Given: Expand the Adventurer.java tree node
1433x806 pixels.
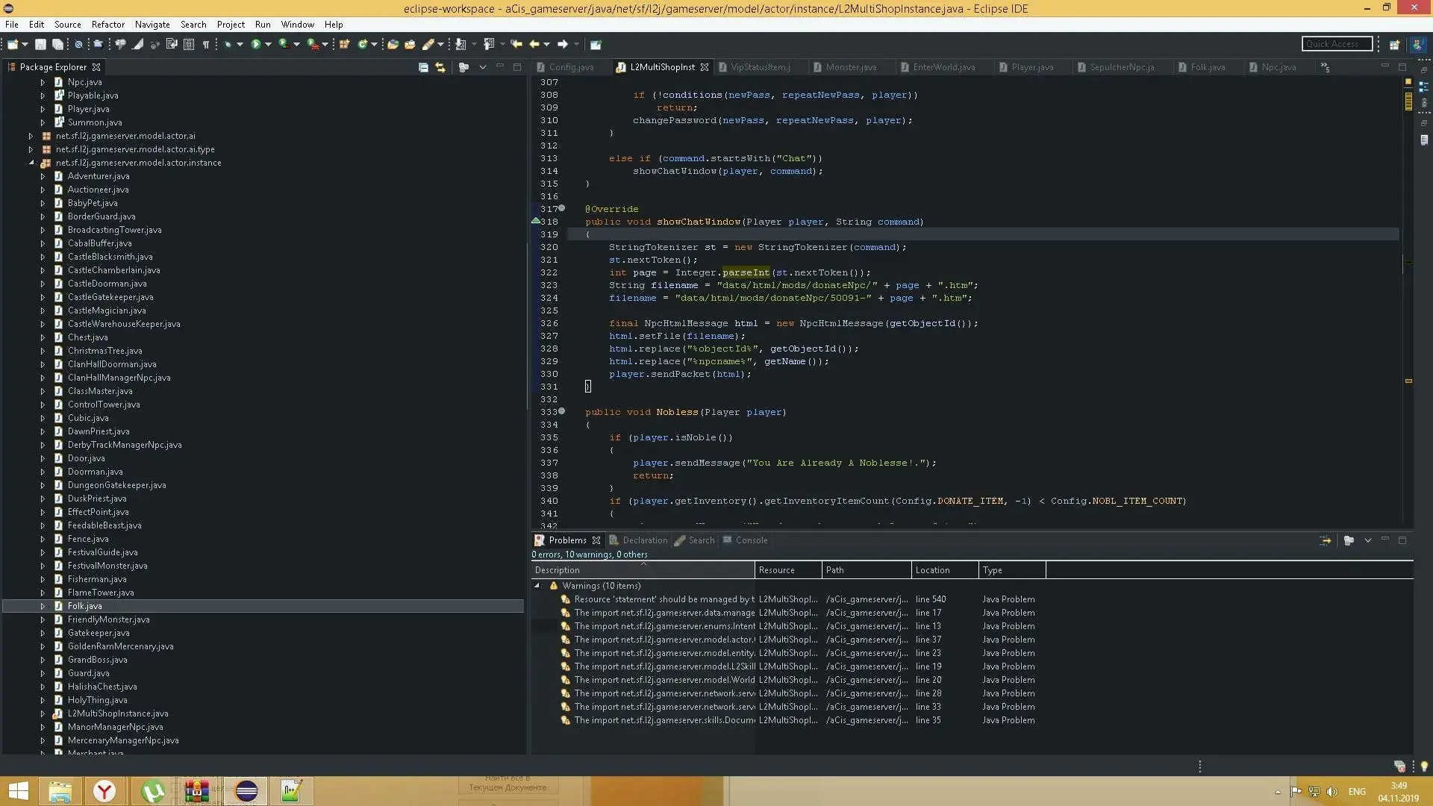Looking at the screenshot, I should (43, 176).
